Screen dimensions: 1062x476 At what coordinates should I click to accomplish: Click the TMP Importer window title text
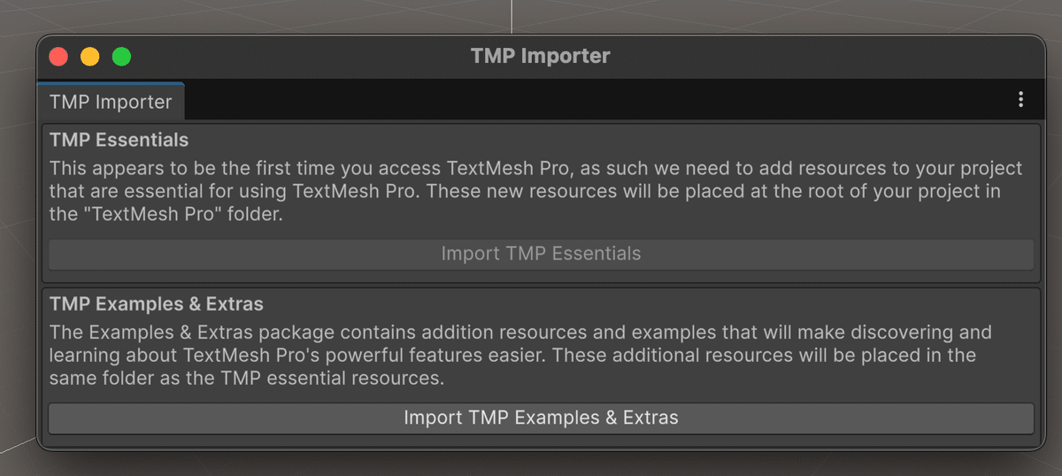[540, 57]
